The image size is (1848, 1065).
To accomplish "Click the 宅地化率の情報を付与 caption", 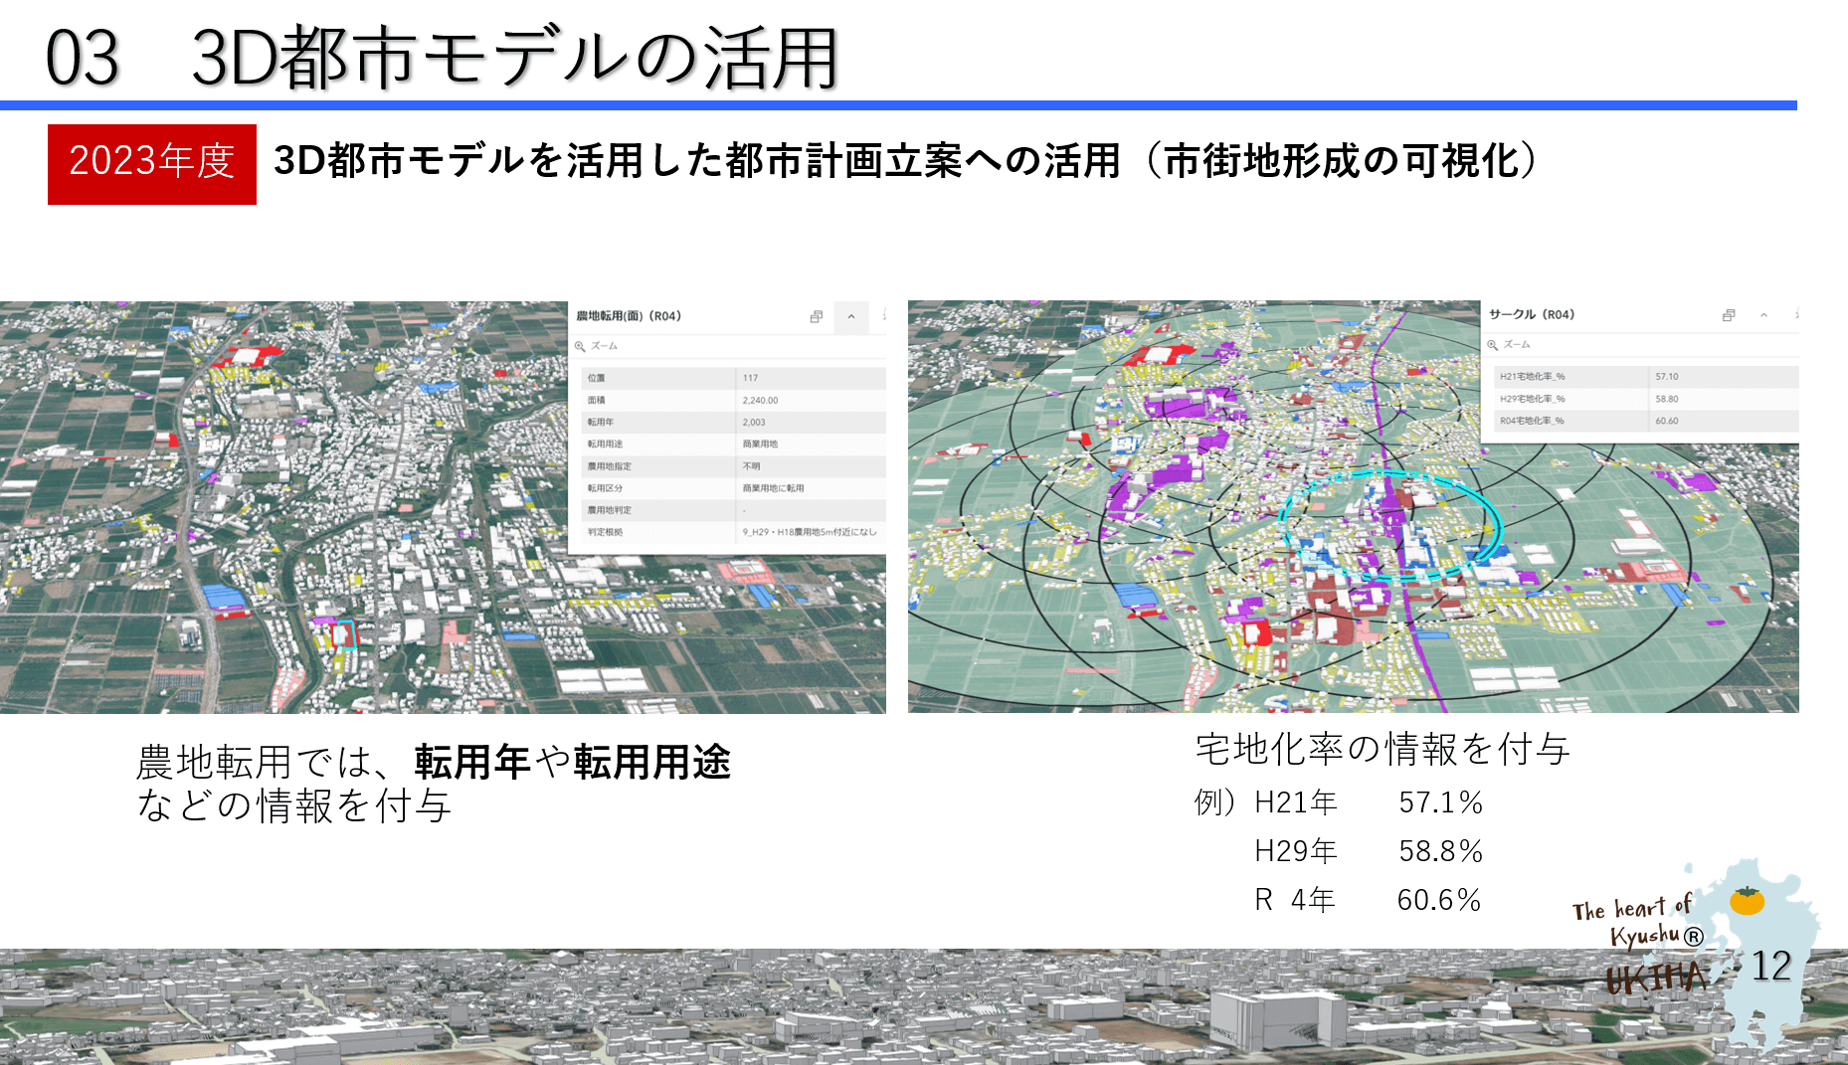I will (1383, 749).
